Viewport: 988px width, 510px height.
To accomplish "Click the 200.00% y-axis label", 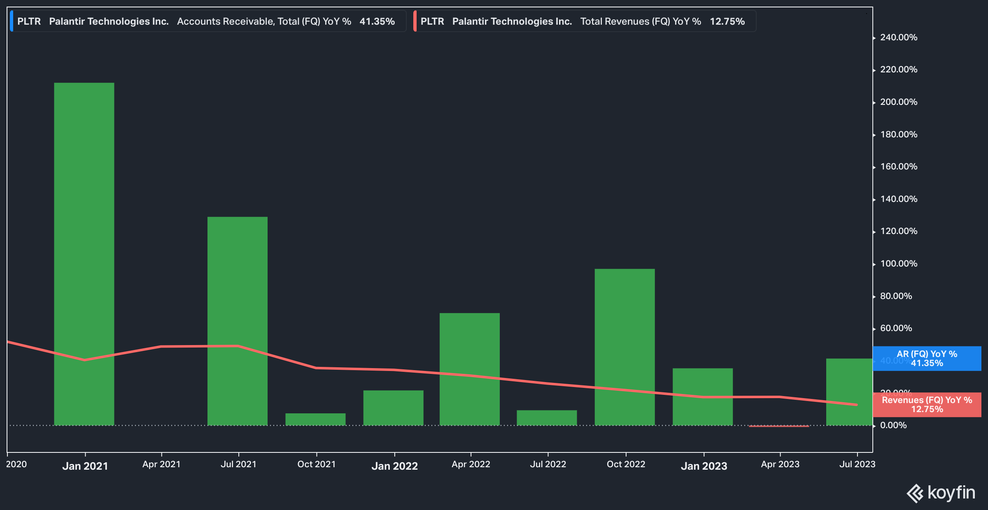I will [x=899, y=102].
